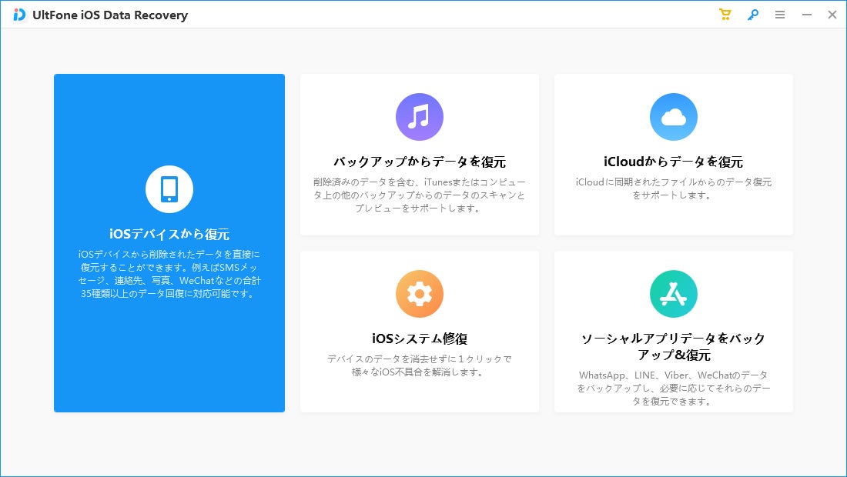The height and width of the screenshot is (477, 847).
Task: Click the green App Store social icon
Action: click(x=673, y=294)
